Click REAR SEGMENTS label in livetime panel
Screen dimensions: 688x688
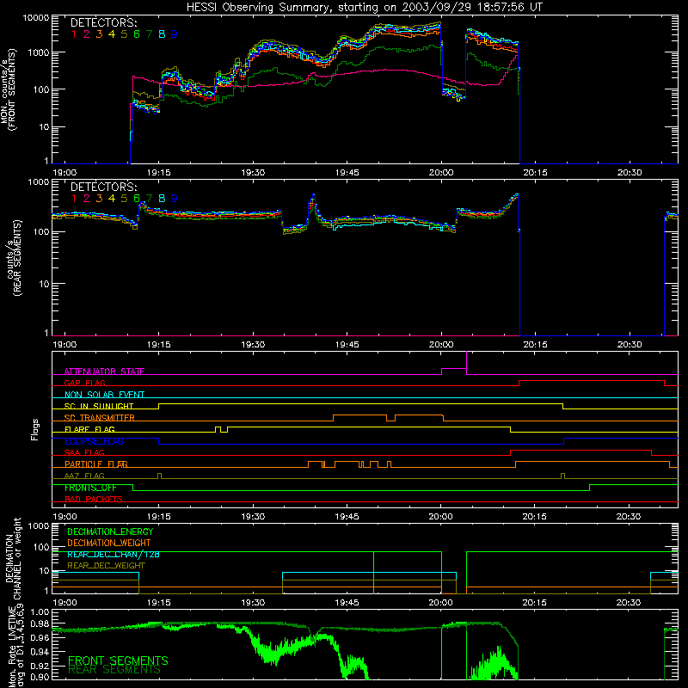(x=114, y=670)
